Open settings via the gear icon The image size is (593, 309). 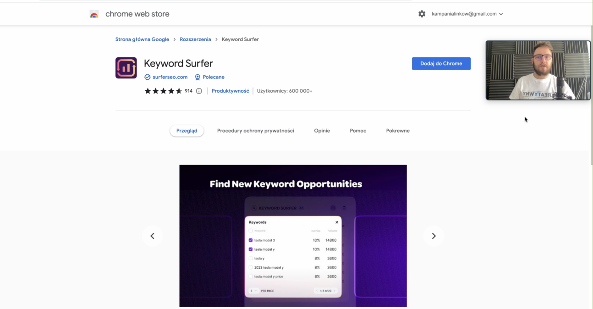point(422,14)
